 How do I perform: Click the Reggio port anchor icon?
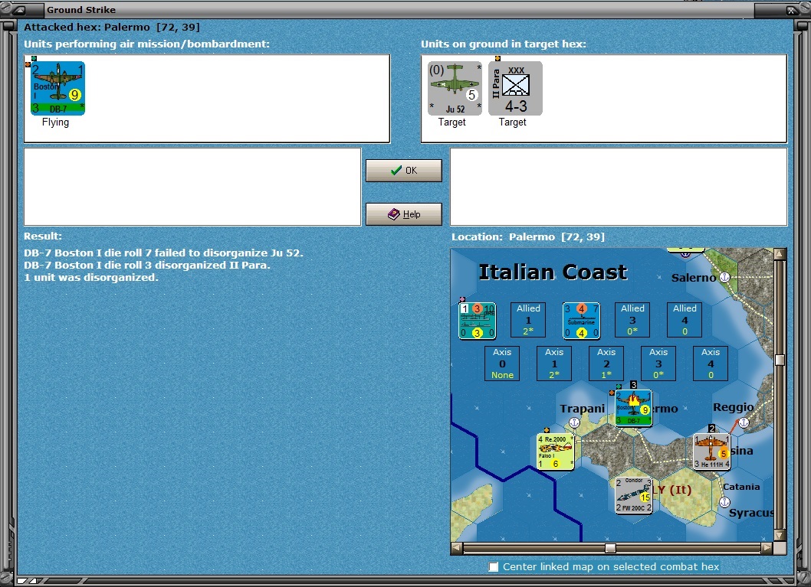point(744,422)
